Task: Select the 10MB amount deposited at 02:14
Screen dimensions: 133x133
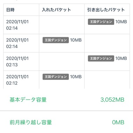Action: [x=76, y=40]
